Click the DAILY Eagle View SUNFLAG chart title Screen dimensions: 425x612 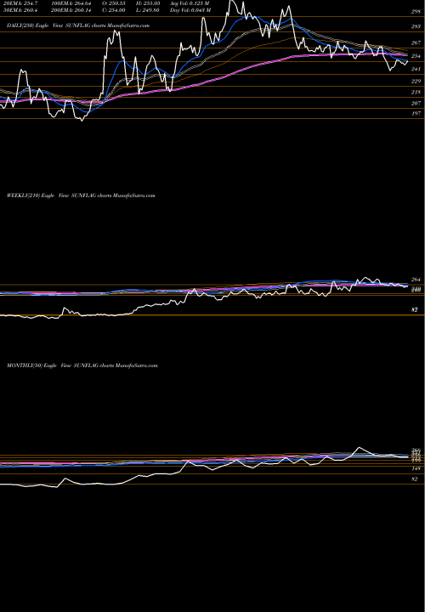coord(78,25)
